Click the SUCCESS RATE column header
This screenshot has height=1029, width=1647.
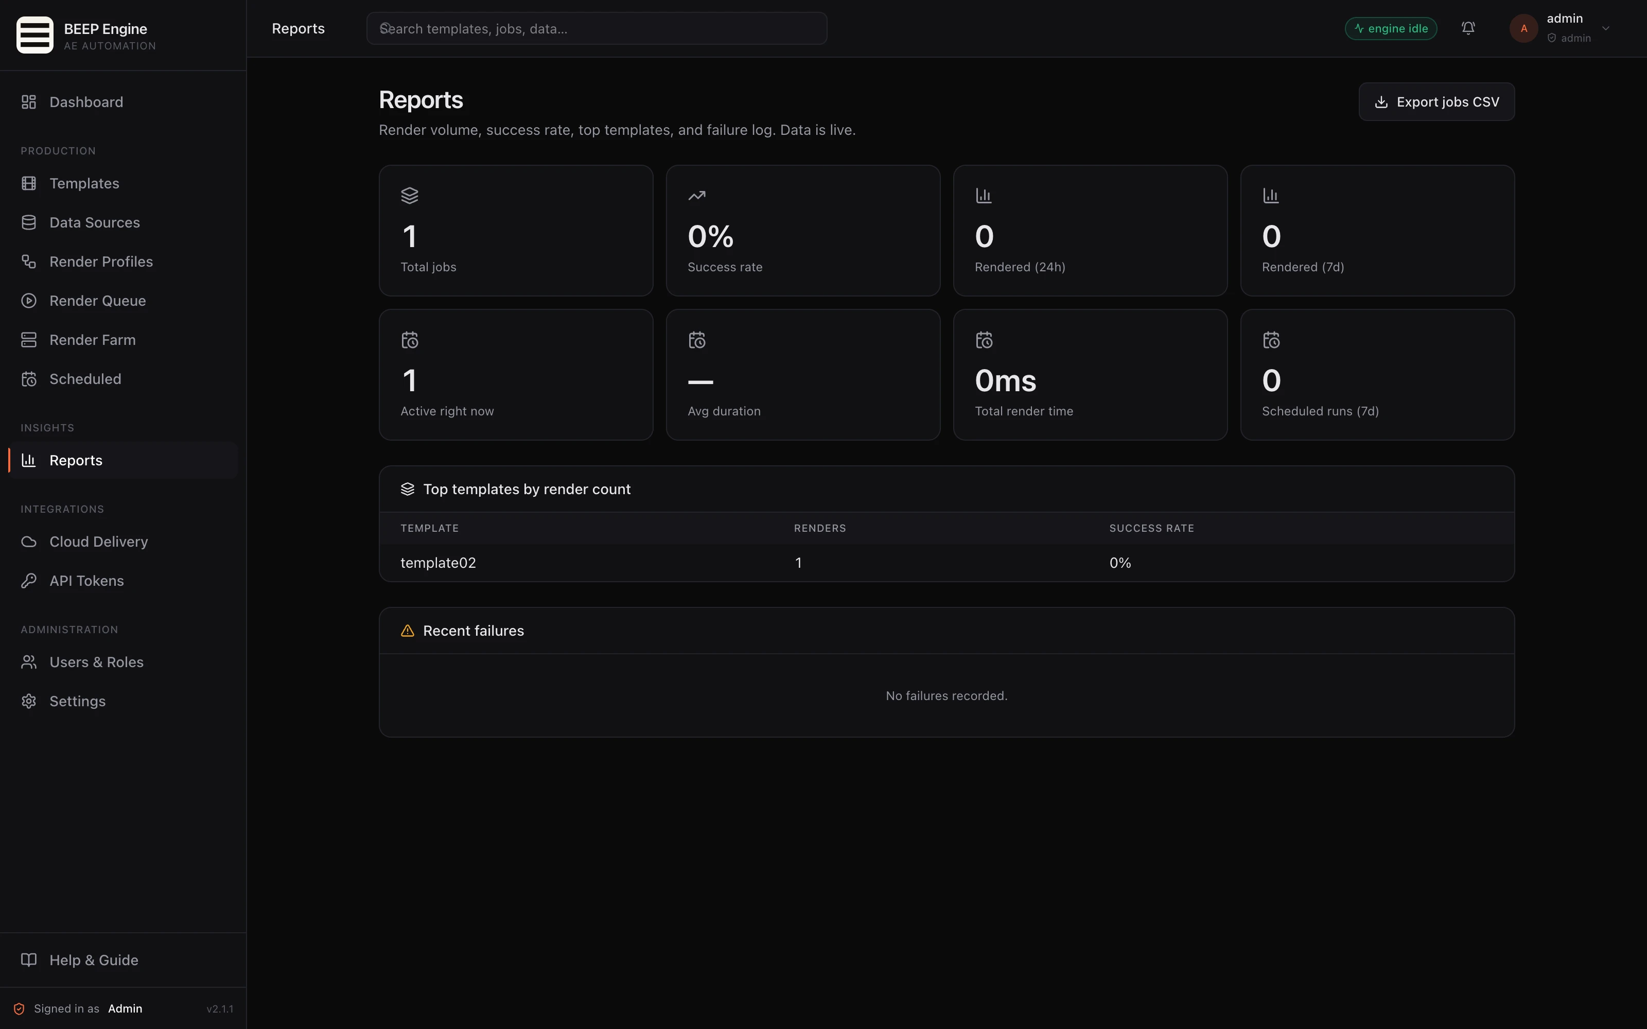tap(1151, 528)
